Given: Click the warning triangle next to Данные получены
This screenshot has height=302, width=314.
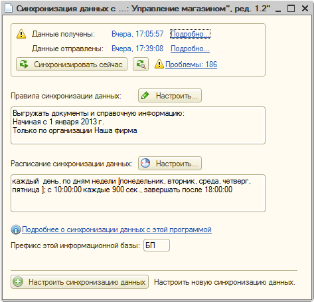Looking at the screenshot, I should click(21, 34).
